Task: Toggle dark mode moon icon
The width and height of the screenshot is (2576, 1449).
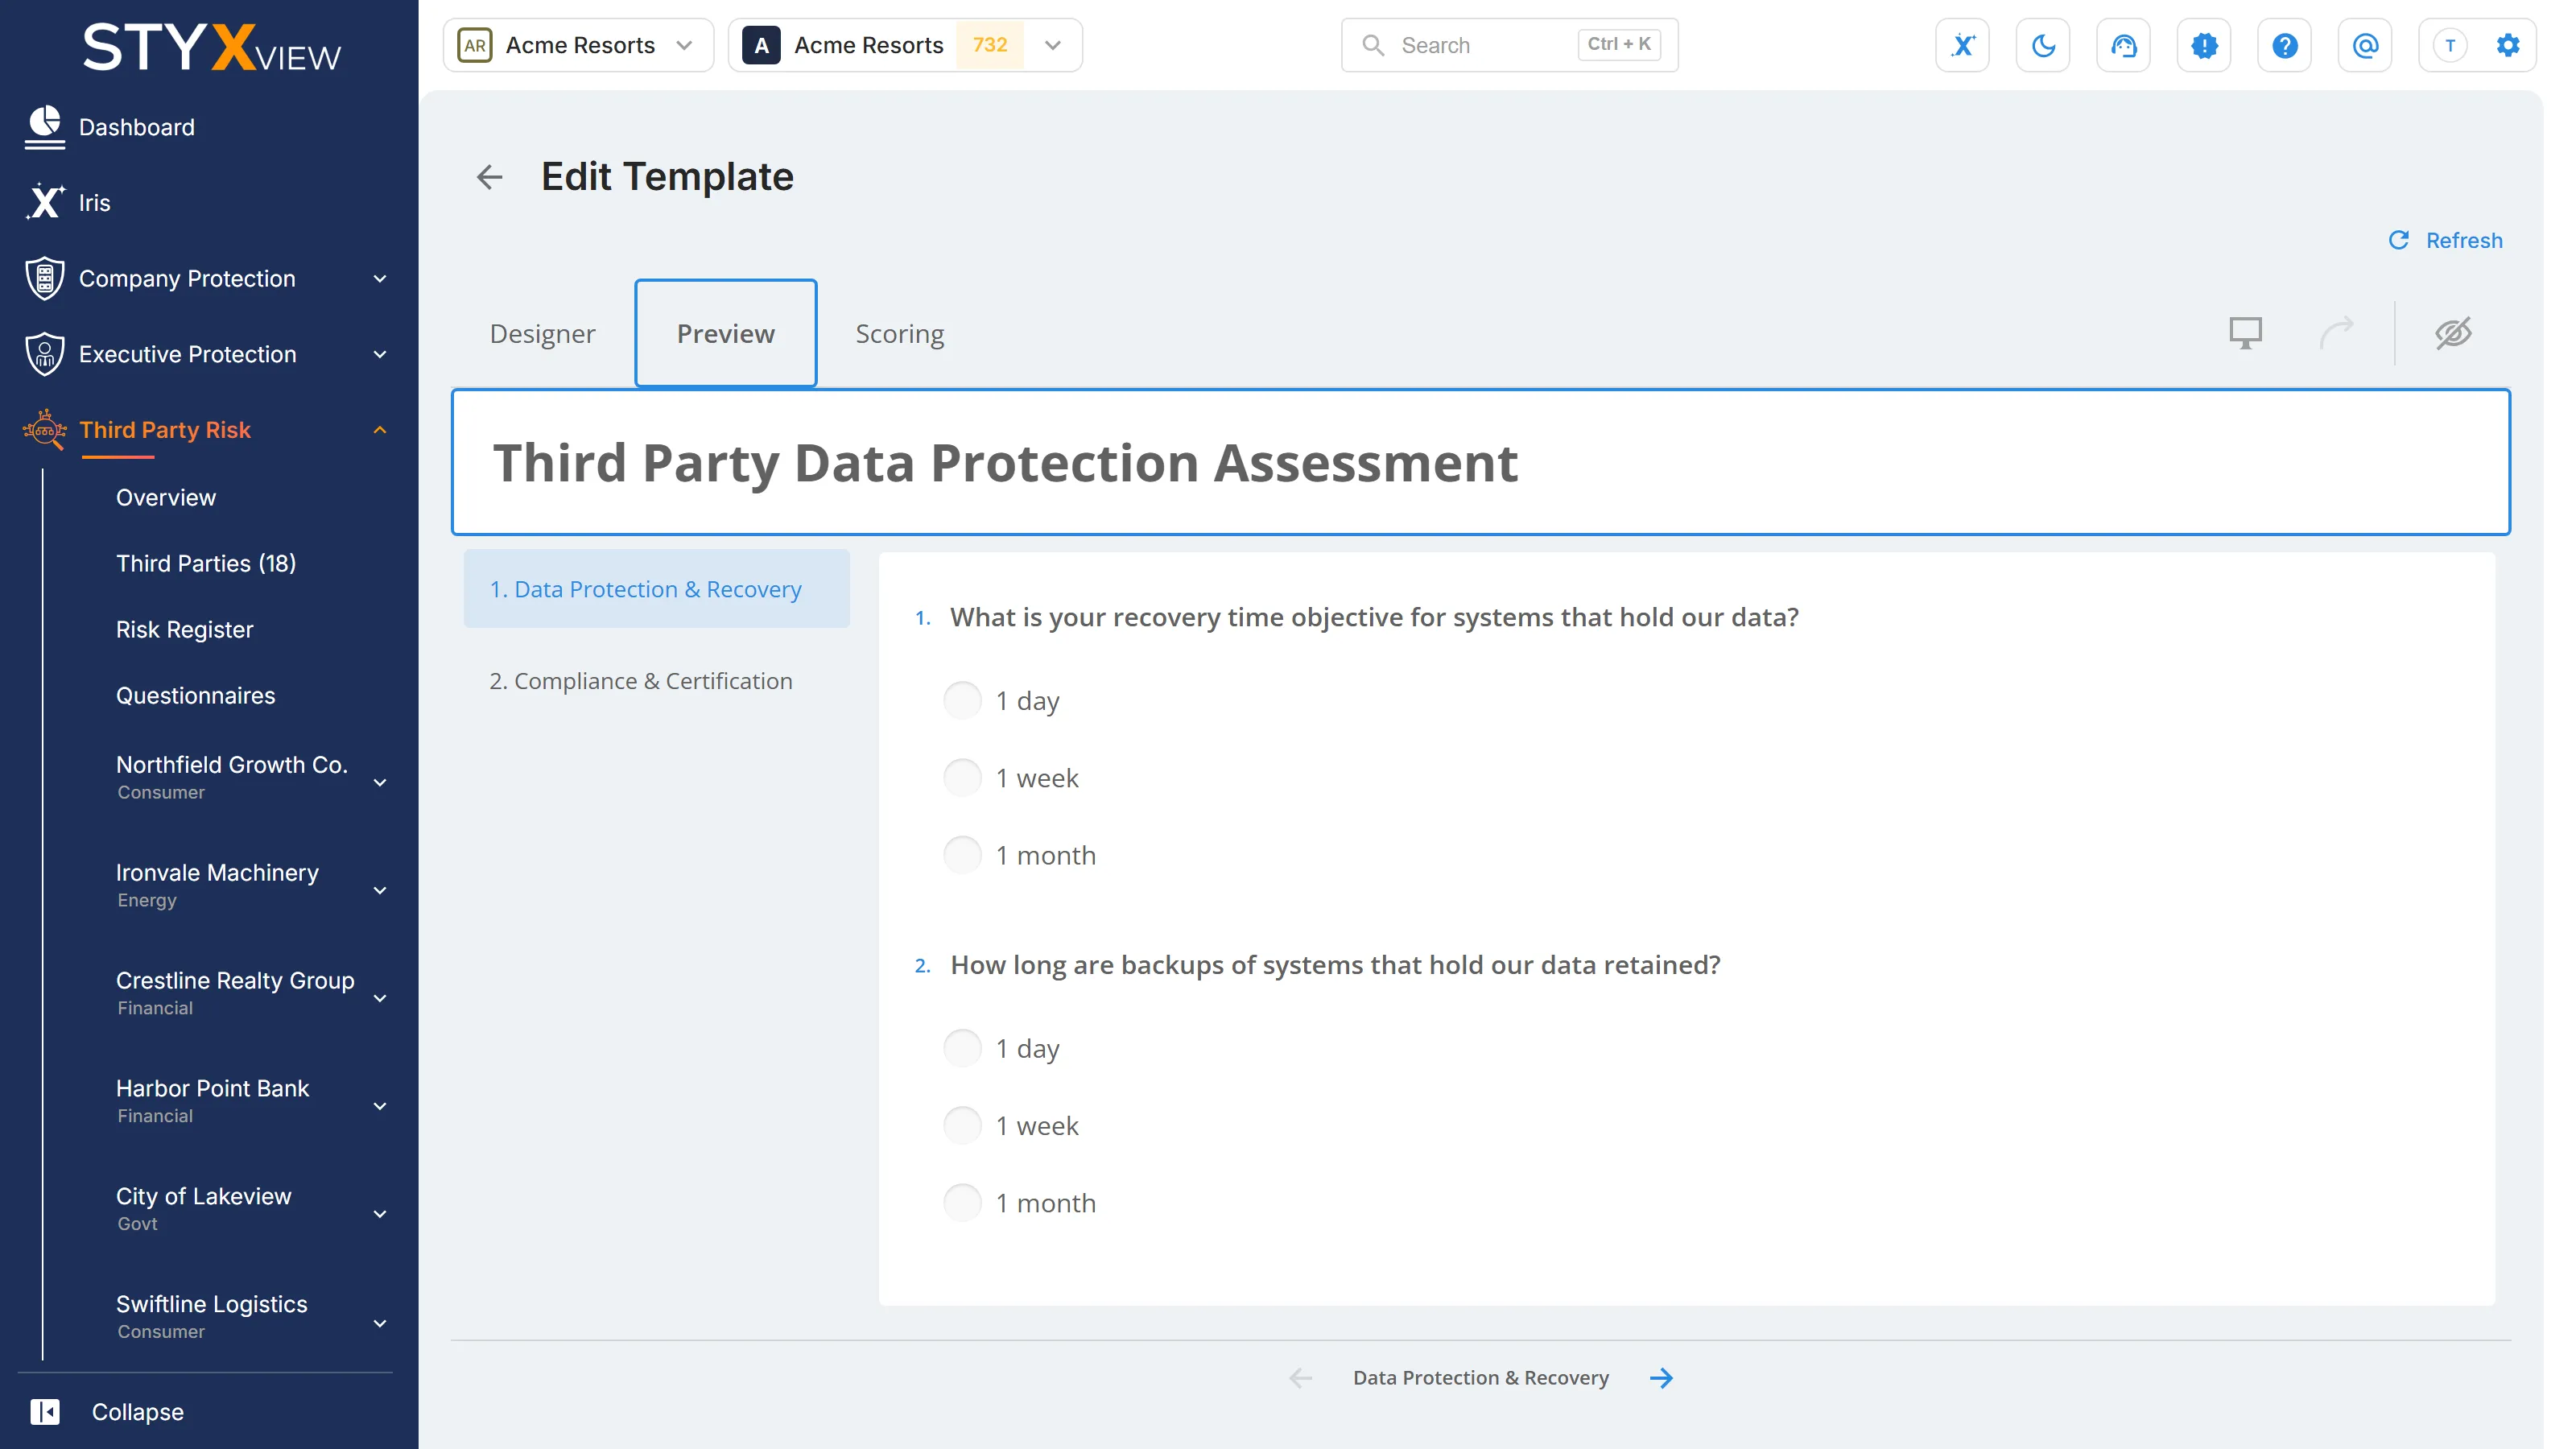Action: 2043,45
